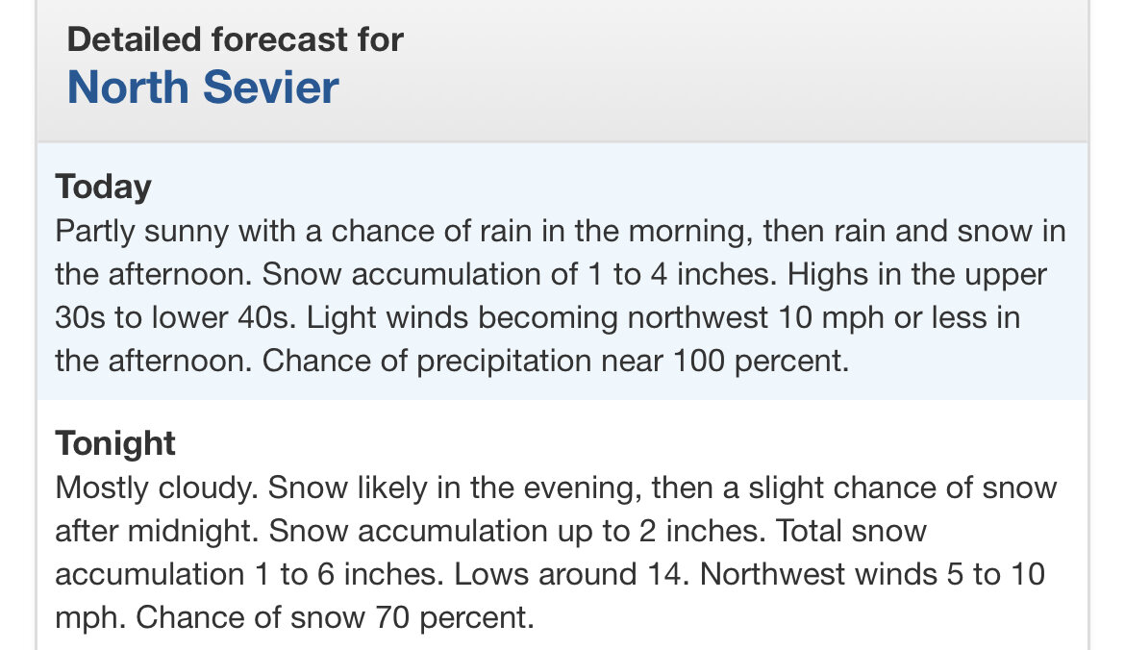Click 'Chance of precipitation near 100 percent'
1125x650 pixels.
(x=556, y=361)
